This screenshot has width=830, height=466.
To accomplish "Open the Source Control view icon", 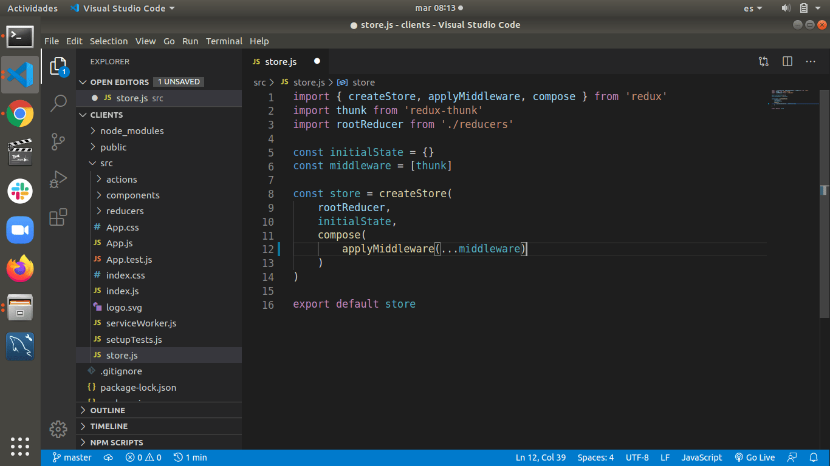I will click(58, 141).
